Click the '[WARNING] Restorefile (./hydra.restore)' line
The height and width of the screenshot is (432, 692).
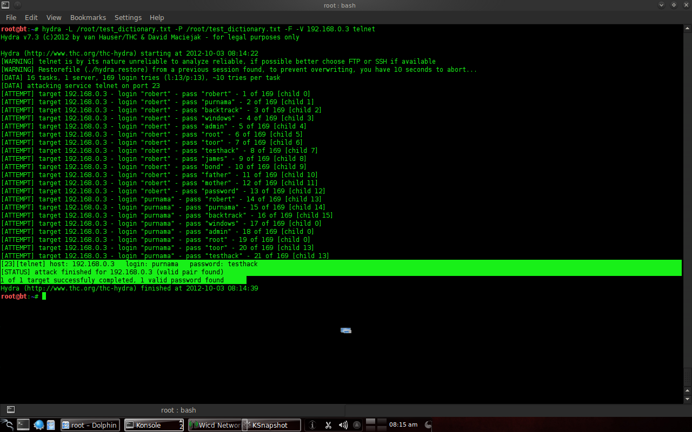[239, 70]
